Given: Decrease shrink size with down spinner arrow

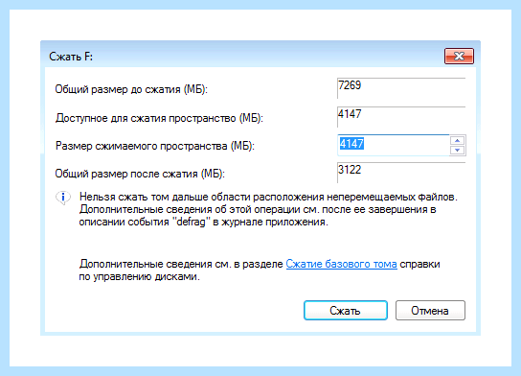Looking at the screenshot, I should [x=458, y=150].
